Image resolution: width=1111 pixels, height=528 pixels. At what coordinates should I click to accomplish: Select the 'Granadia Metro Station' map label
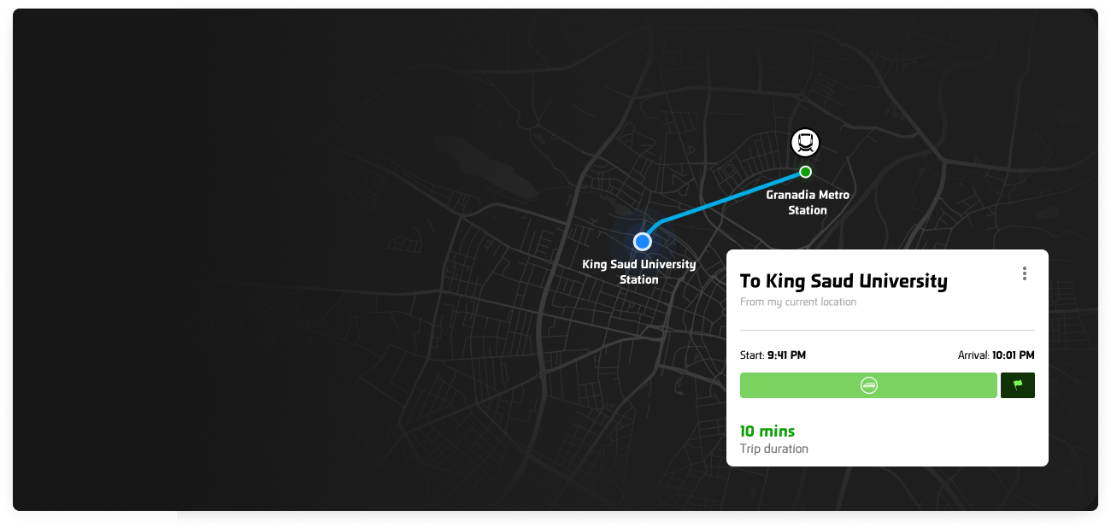(x=808, y=202)
